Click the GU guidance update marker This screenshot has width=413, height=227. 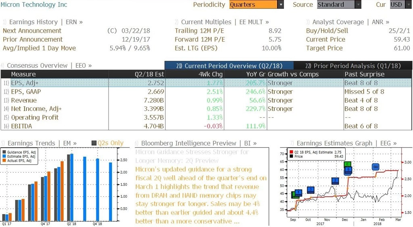point(375,167)
